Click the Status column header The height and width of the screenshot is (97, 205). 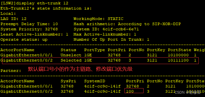[x=69, y=50]
